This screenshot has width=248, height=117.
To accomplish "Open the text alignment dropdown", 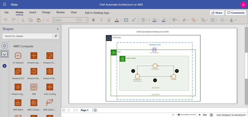I will point(144,20).
